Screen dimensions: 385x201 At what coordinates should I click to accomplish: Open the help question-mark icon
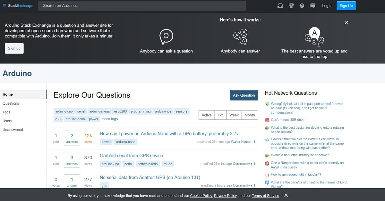[302, 6]
